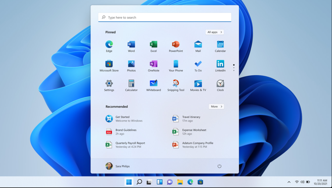332x188 pixels.
Task: Open the clock and date flyout
Action: point(320,182)
